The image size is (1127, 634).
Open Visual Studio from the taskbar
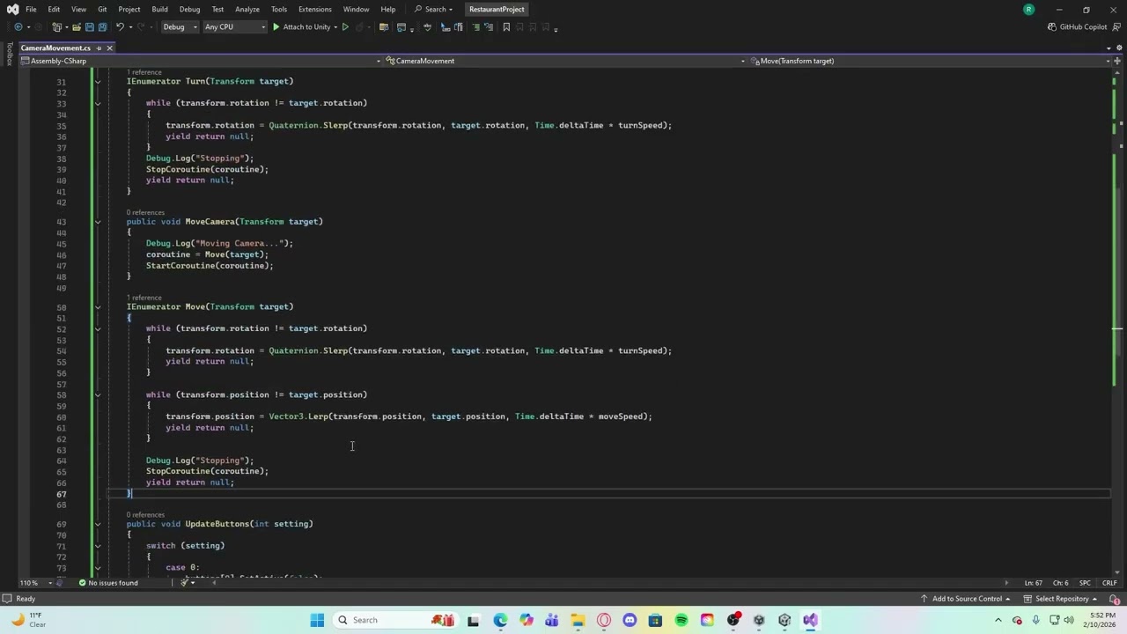coord(810,620)
